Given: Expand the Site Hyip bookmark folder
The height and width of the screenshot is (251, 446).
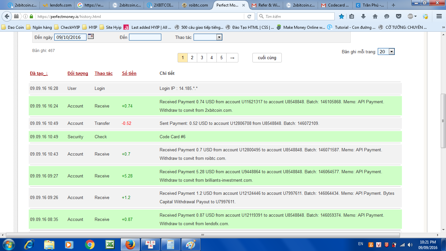Looking at the screenshot, I should pyautogui.click(x=110, y=27).
